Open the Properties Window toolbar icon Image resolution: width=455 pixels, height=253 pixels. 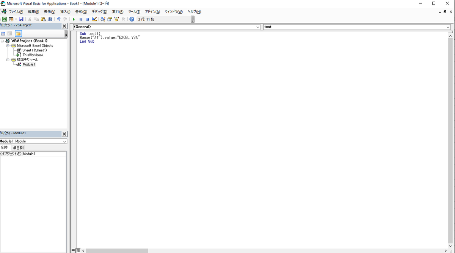tap(110, 19)
